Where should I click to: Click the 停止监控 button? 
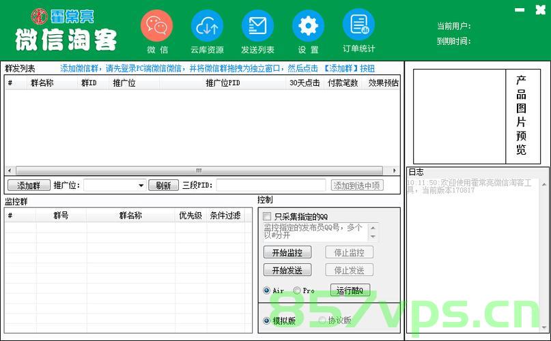pos(349,252)
